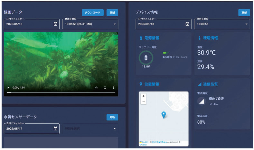Play the recorded underwater video
The height and width of the screenshot is (150, 254).
coord(8,87)
